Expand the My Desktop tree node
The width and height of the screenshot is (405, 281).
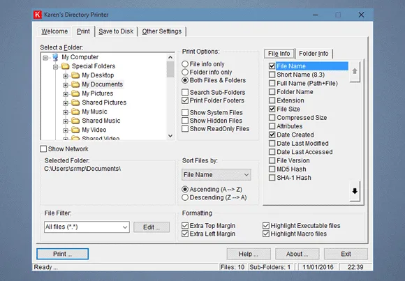click(x=66, y=76)
